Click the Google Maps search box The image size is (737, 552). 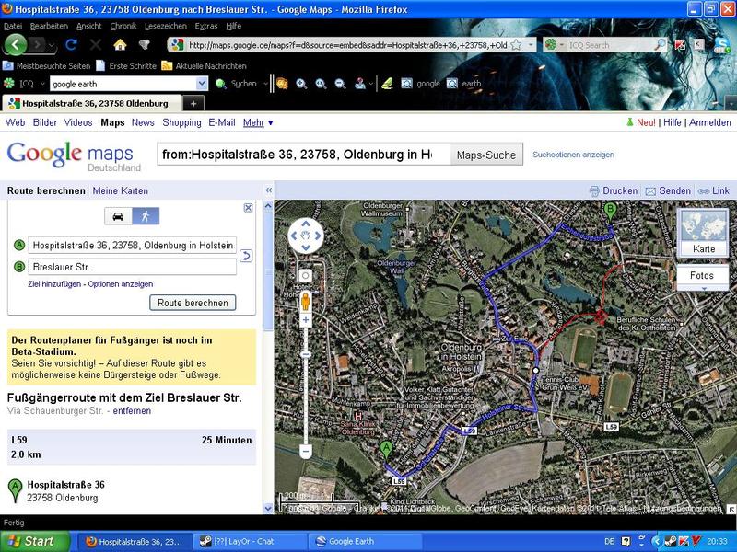(x=304, y=155)
